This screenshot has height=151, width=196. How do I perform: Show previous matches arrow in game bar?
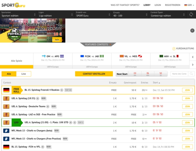click(x=193, y=57)
